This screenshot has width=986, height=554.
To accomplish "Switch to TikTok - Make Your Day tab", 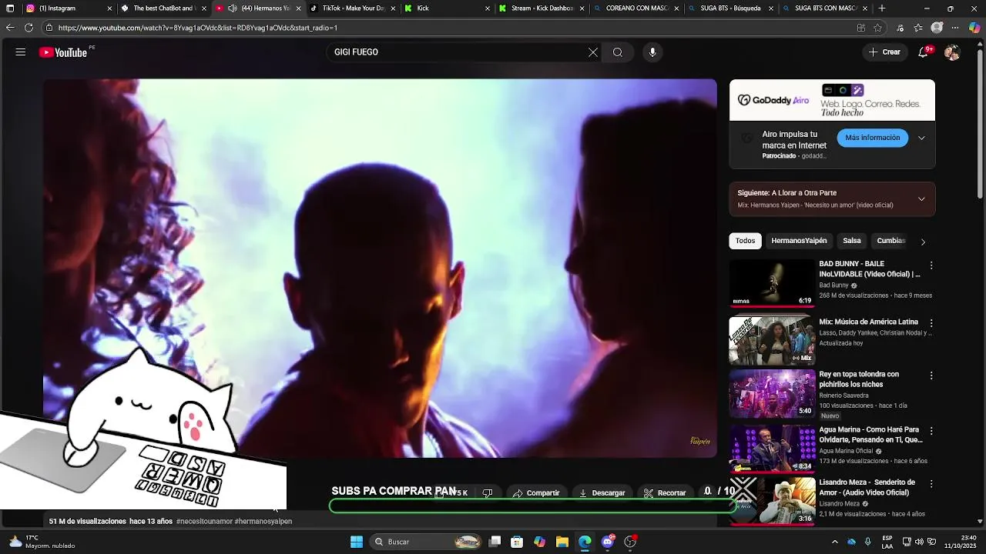I will click(x=350, y=8).
